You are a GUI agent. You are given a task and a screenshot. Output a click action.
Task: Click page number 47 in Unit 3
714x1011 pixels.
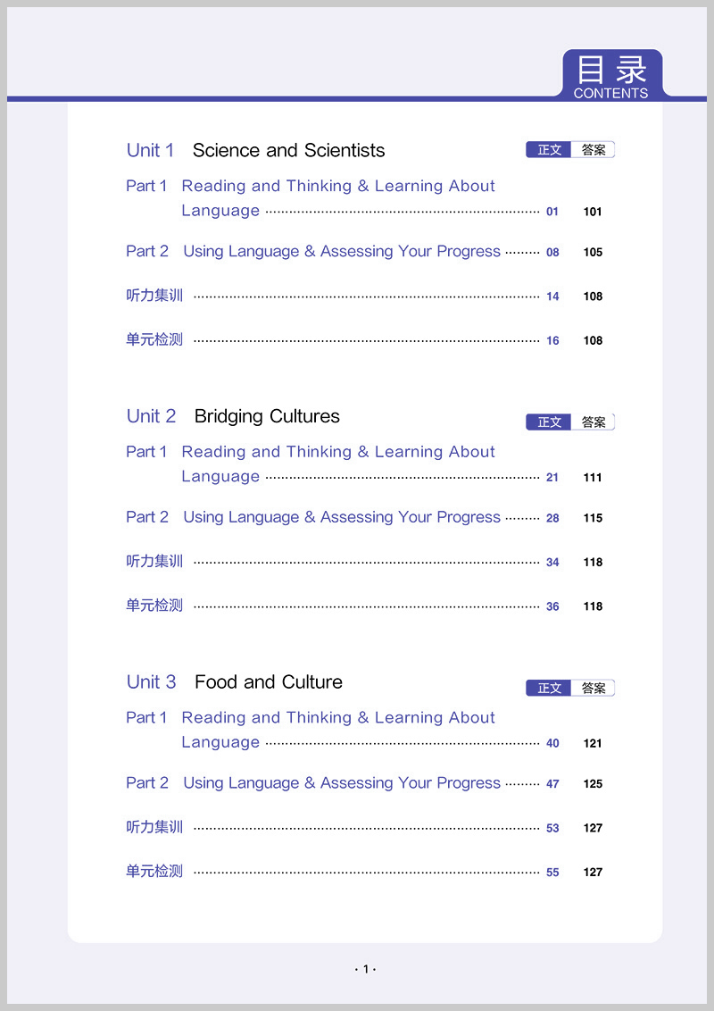552,784
